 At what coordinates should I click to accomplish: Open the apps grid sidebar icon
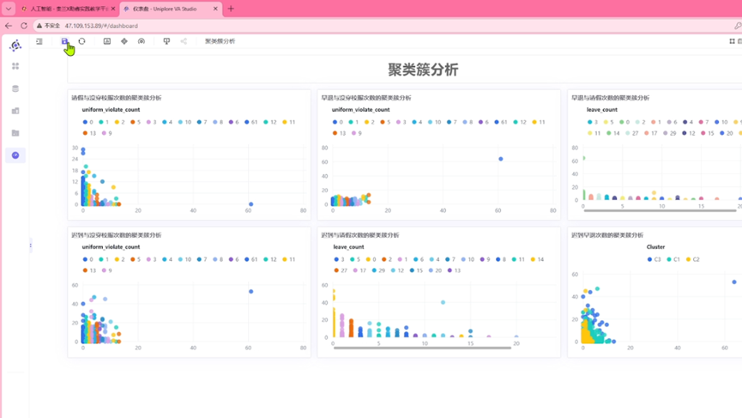coord(15,66)
